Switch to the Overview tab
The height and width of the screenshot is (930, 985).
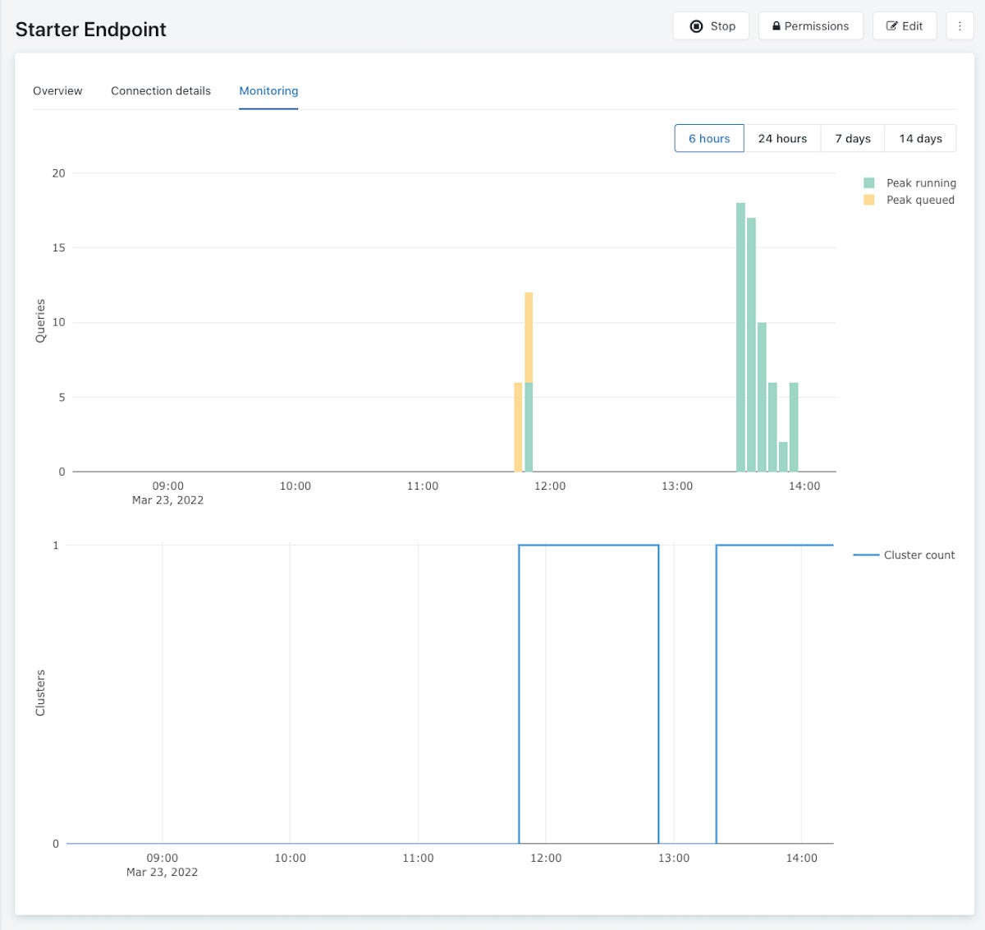[x=57, y=91]
